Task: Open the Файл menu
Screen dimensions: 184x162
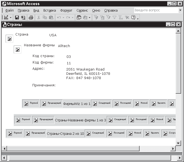Action: (9, 10)
